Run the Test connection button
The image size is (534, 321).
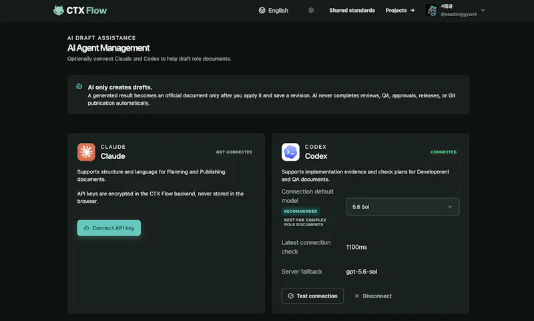pyautogui.click(x=312, y=296)
